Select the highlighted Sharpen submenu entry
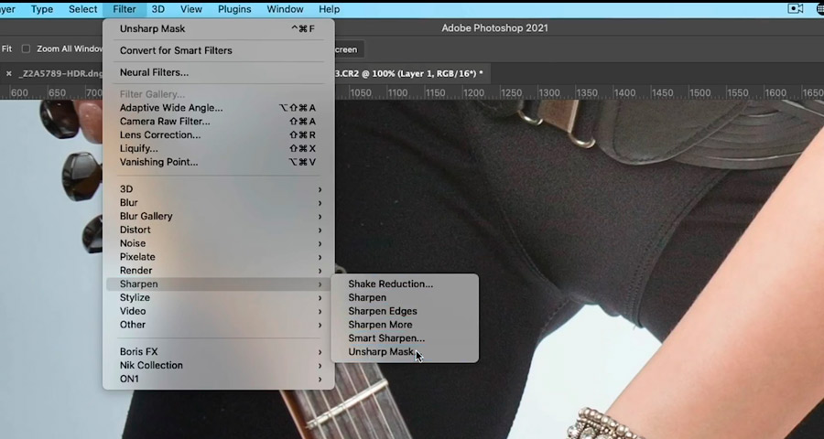824x439 pixels. pyautogui.click(x=218, y=284)
